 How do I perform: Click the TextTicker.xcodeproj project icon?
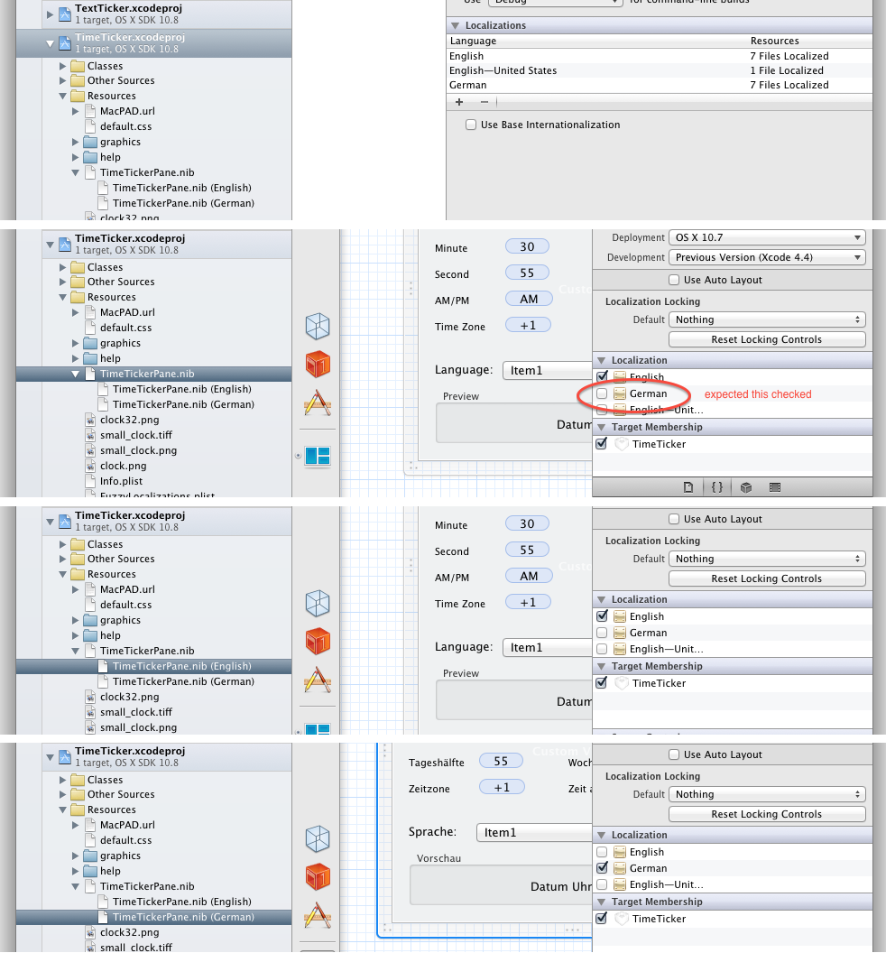coord(65,14)
